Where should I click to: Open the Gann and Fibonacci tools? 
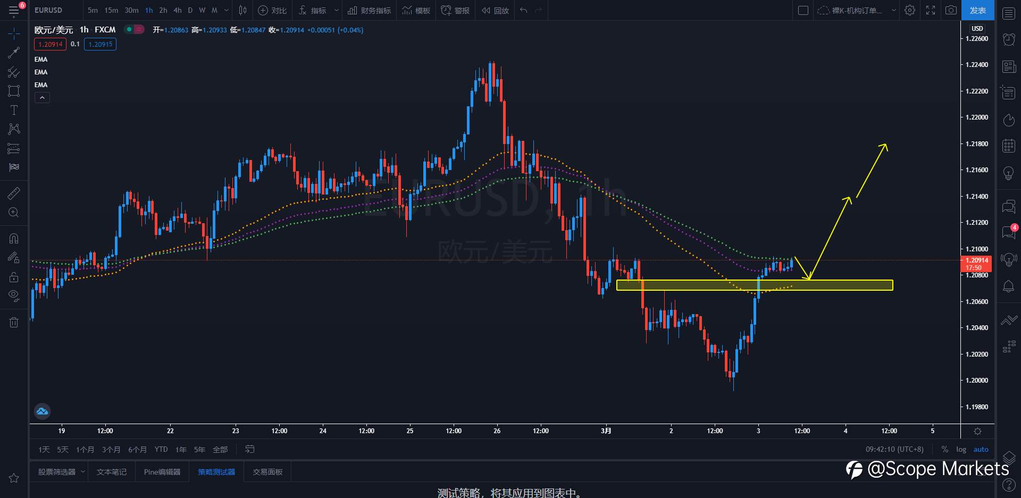pos(14,72)
